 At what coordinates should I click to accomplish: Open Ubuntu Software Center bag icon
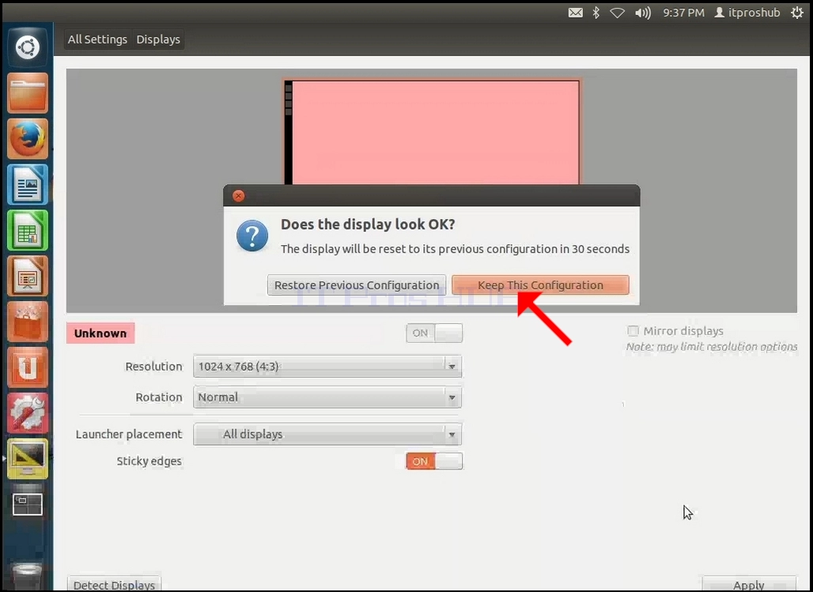pyautogui.click(x=28, y=322)
